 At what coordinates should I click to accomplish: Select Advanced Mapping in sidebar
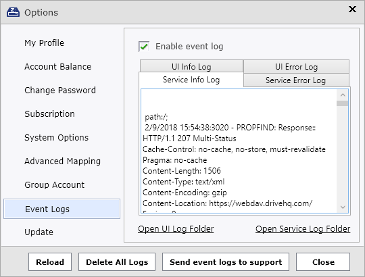[62, 161]
